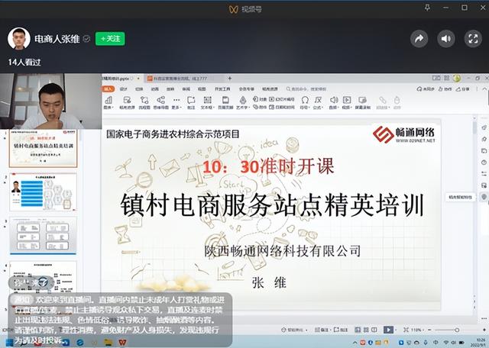Open the 电商人张维 profile avatar
489x348 pixels.
pyautogui.click(x=19, y=39)
